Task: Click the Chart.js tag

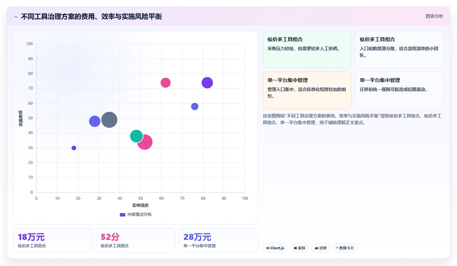Action: tap(275, 248)
